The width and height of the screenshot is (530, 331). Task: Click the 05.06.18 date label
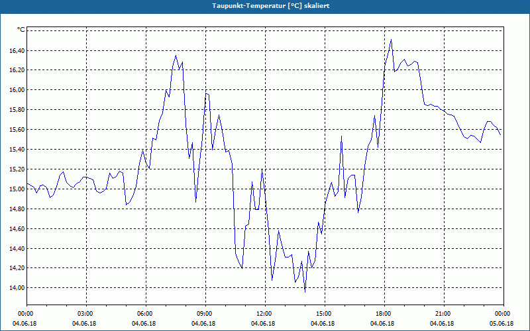(502, 324)
